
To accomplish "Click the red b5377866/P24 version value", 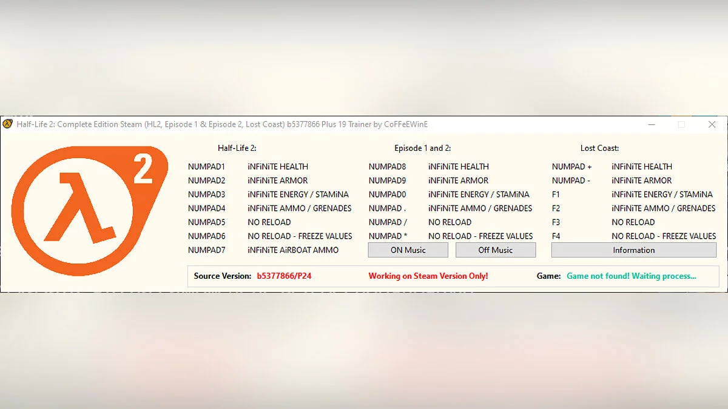I will 285,276.
